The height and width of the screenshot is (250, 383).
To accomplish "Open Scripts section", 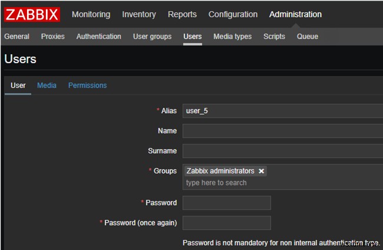I will 274,37.
